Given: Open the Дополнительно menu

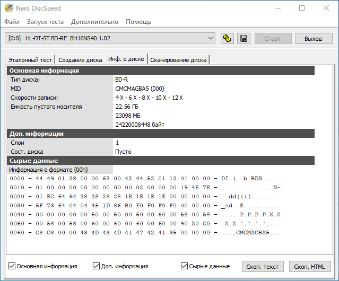Looking at the screenshot, I should pos(94,22).
